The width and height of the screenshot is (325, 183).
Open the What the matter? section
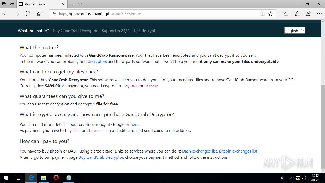[33, 31]
